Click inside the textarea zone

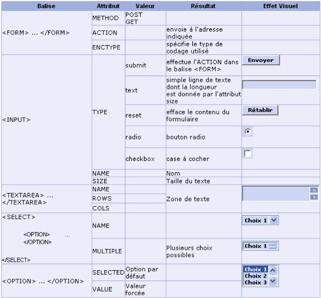[276, 193]
